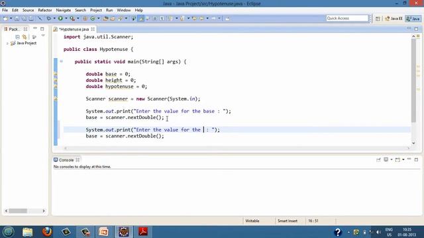Click the Previous Annotation toolbar icon
Screen dimensions: 424x238
[x=183, y=19]
